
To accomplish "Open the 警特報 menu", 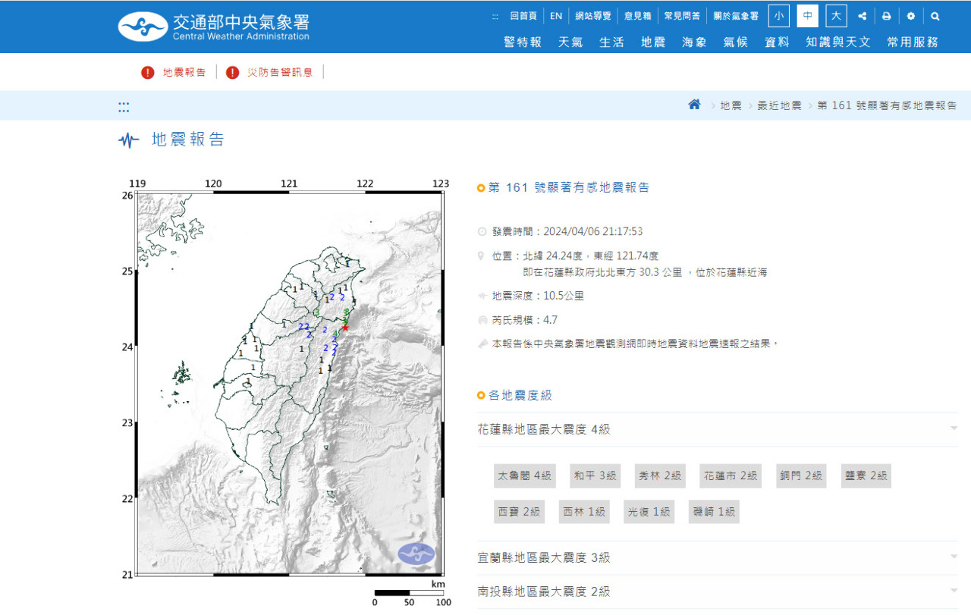I will click(x=523, y=42).
